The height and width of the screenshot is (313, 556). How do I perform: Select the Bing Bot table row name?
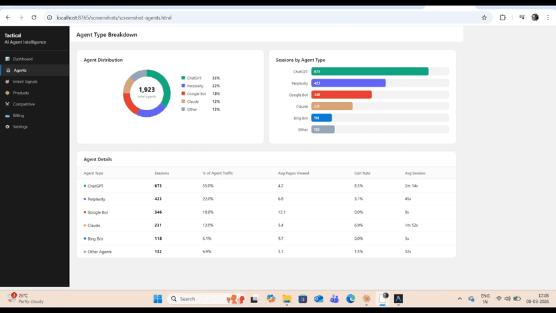[x=95, y=238]
